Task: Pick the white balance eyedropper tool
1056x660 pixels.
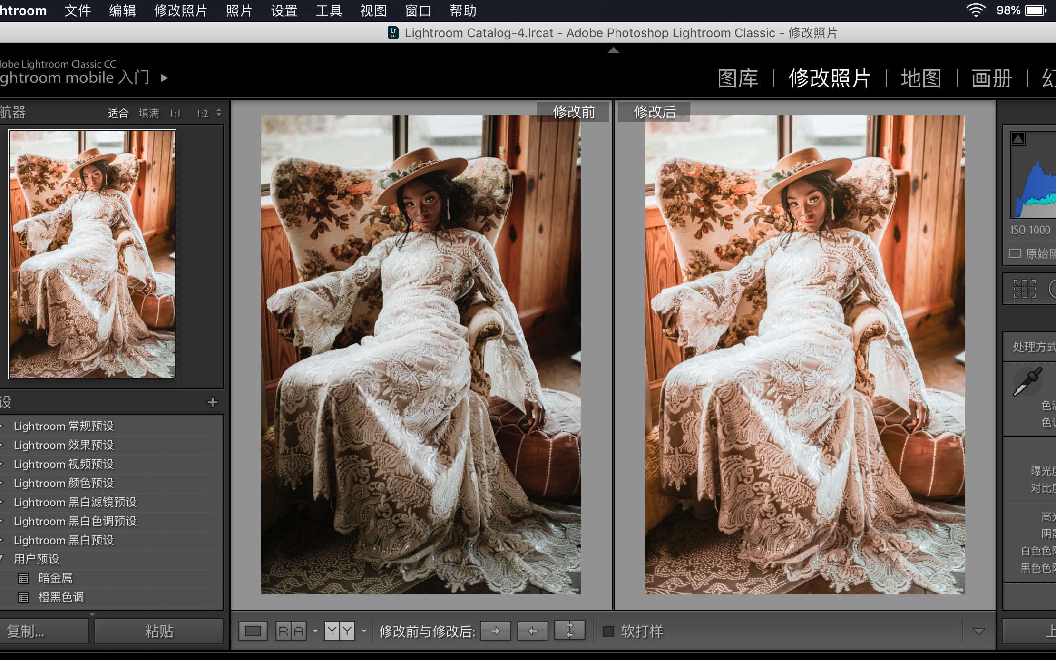Action: (1027, 382)
